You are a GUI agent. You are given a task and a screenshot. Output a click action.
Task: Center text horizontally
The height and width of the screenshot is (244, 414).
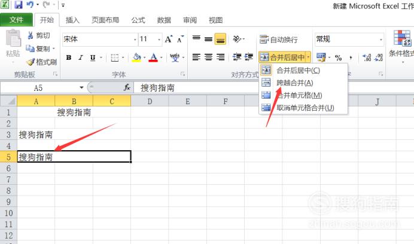pos(208,57)
